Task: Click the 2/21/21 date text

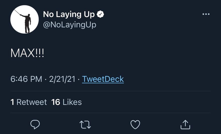Action: pyautogui.click(x=62, y=79)
